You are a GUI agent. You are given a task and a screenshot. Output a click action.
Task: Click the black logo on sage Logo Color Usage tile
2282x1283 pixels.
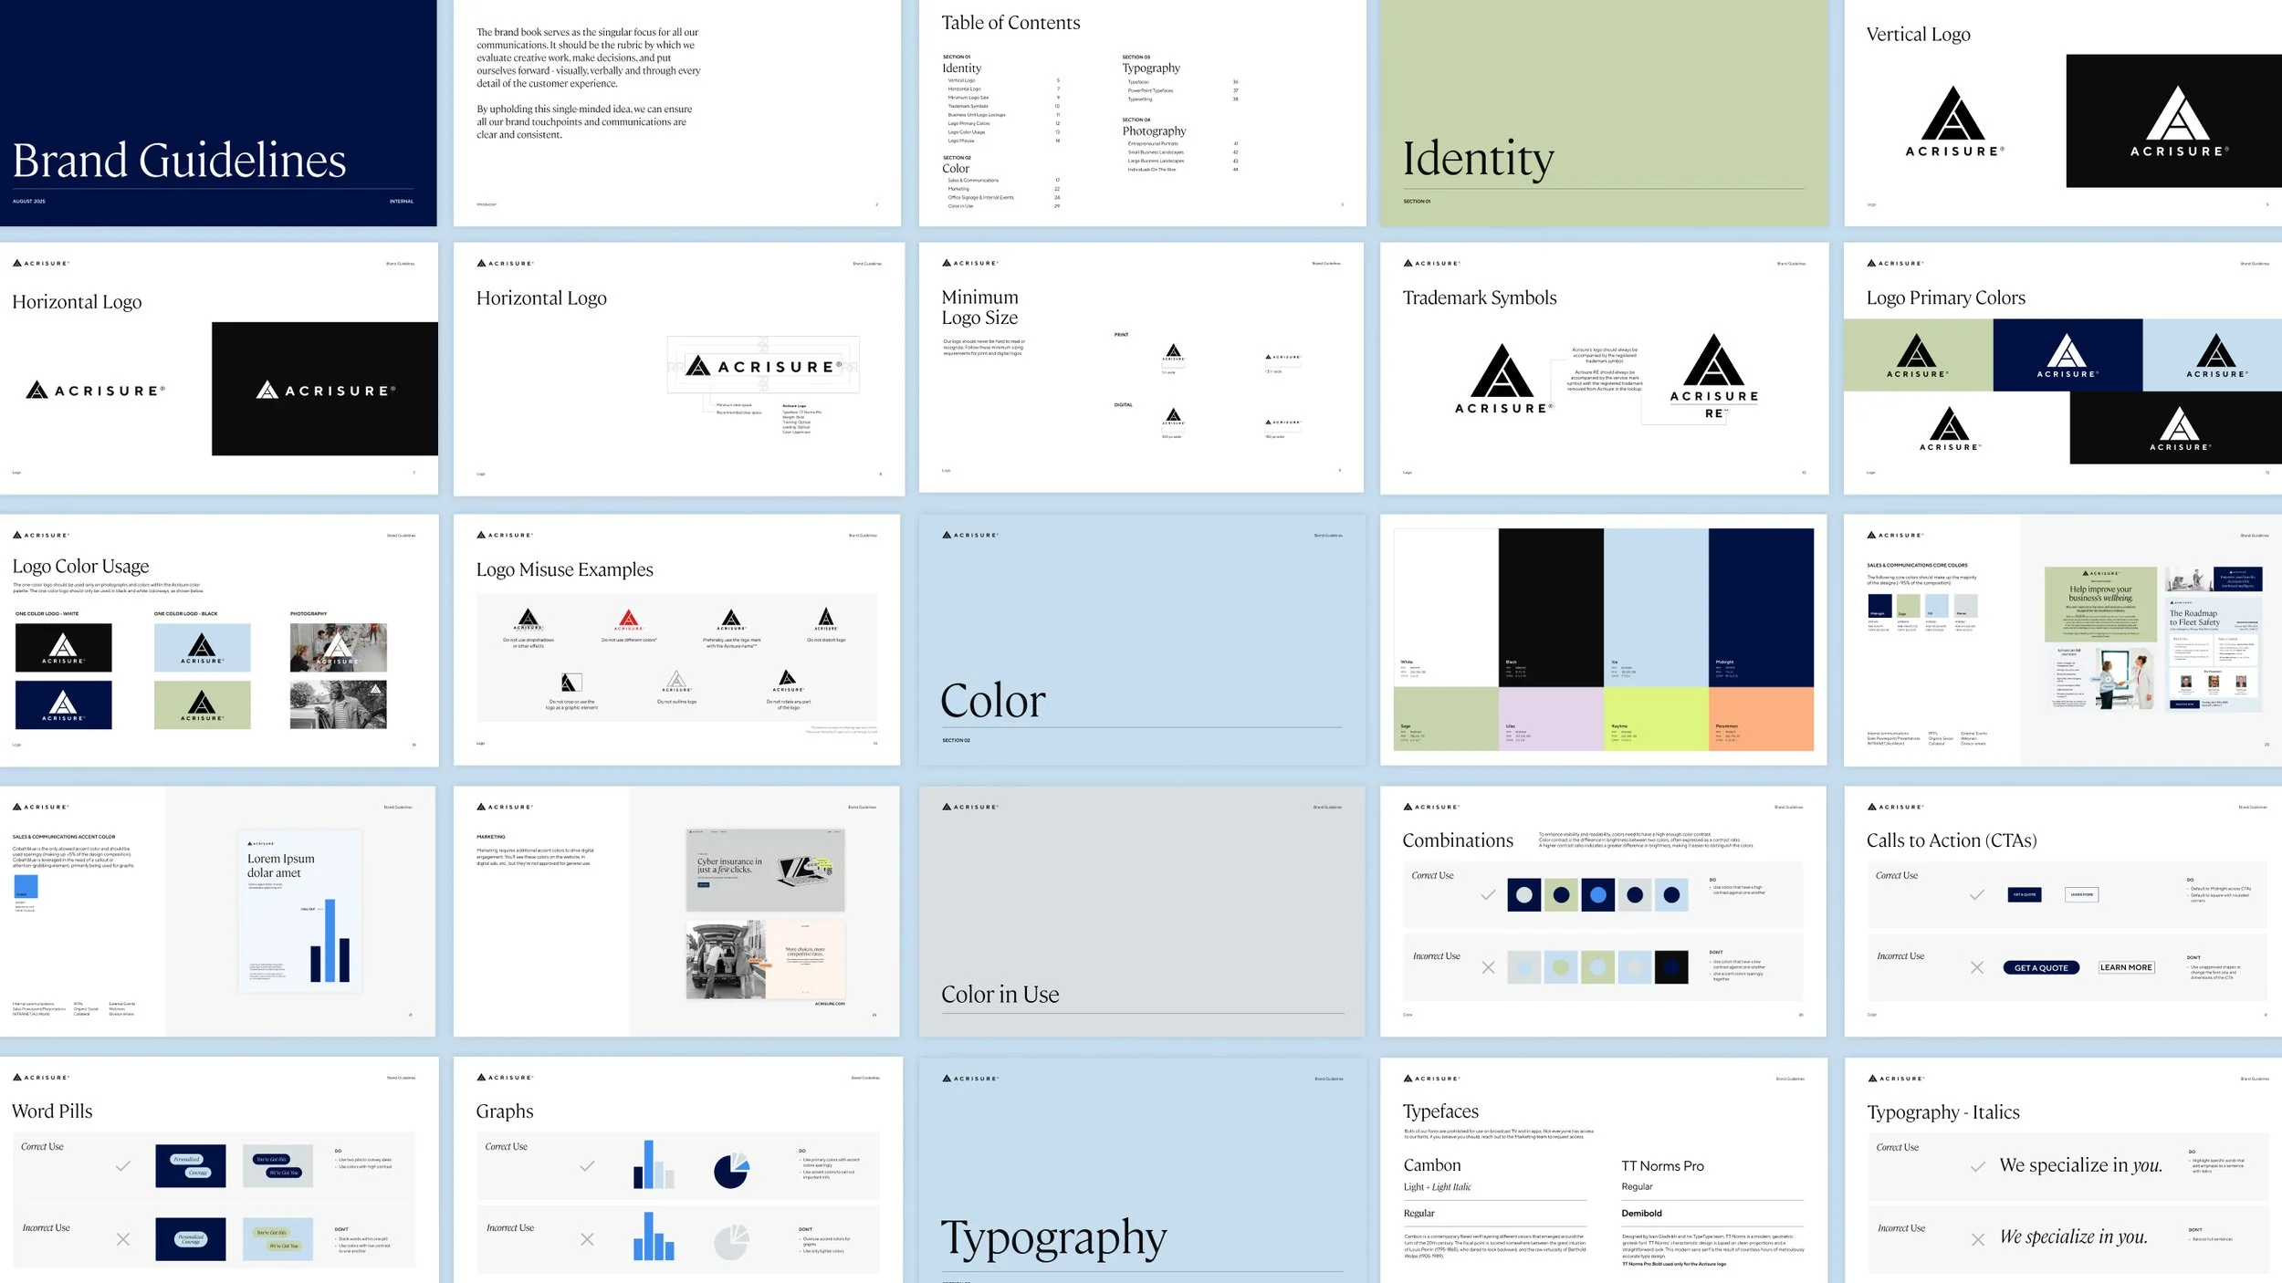[x=202, y=705]
